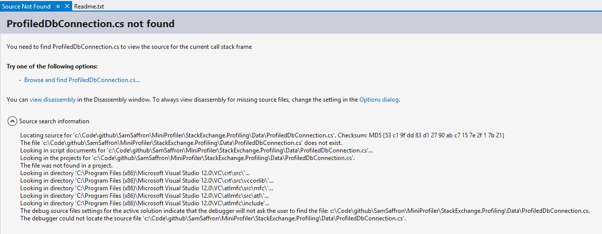Click the 'file was not found in a project' line
The image size is (602, 234).
click(66, 166)
